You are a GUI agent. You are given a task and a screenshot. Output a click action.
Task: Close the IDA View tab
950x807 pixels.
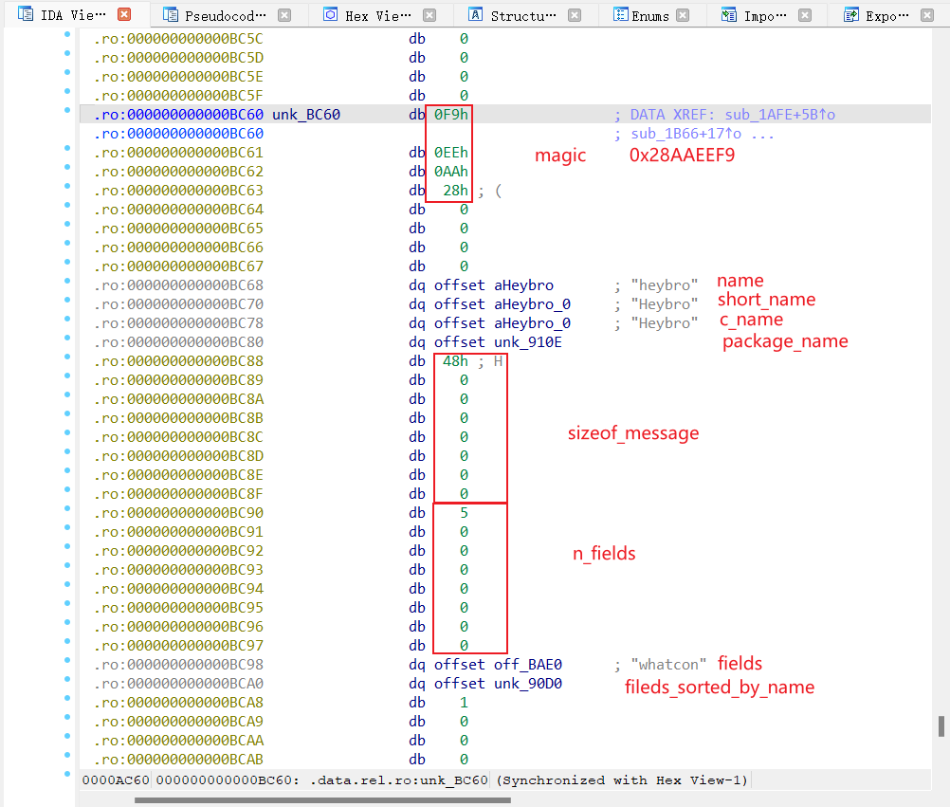(124, 15)
